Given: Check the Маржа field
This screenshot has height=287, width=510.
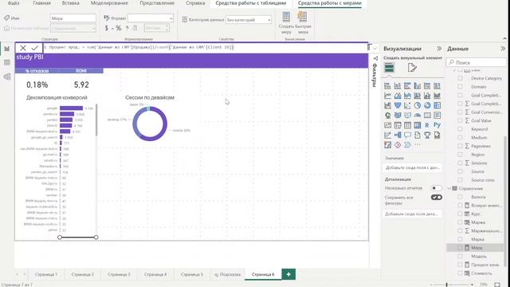Looking at the screenshot, I should [x=461, y=222].
